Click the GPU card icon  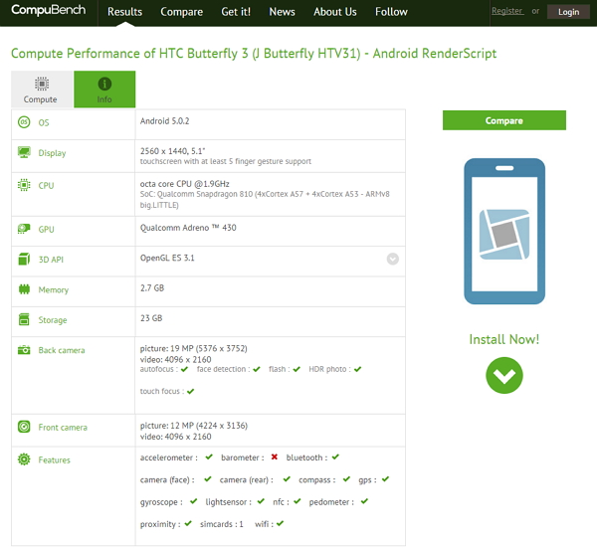pos(24,229)
